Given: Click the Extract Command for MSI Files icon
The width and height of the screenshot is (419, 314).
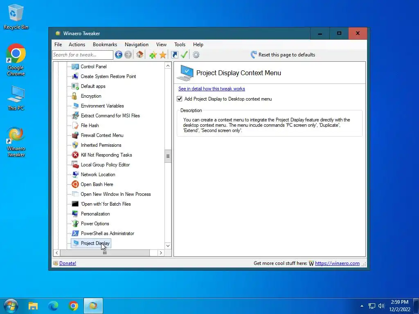Looking at the screenshot, I should (75, 116).
